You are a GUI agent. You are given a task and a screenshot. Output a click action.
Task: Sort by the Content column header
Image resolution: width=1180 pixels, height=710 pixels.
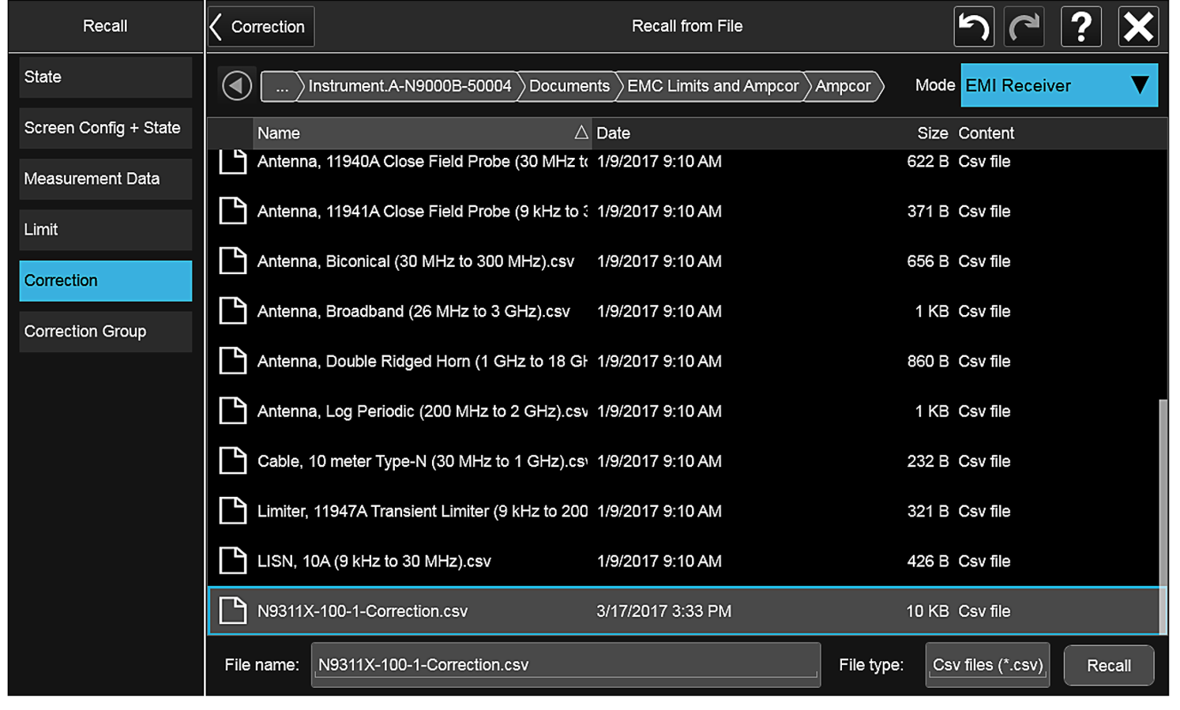[x=986, y=133]
